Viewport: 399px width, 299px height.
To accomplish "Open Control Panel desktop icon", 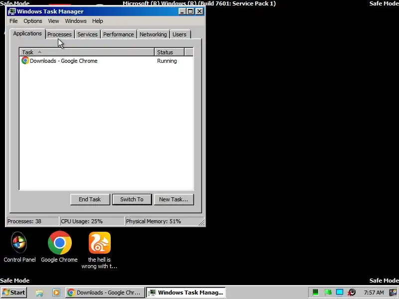I will tap(19, 247).
